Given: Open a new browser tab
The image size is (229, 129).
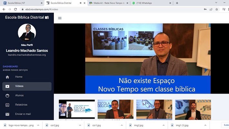Looking at the screenshot, I should tap(177, 3).
